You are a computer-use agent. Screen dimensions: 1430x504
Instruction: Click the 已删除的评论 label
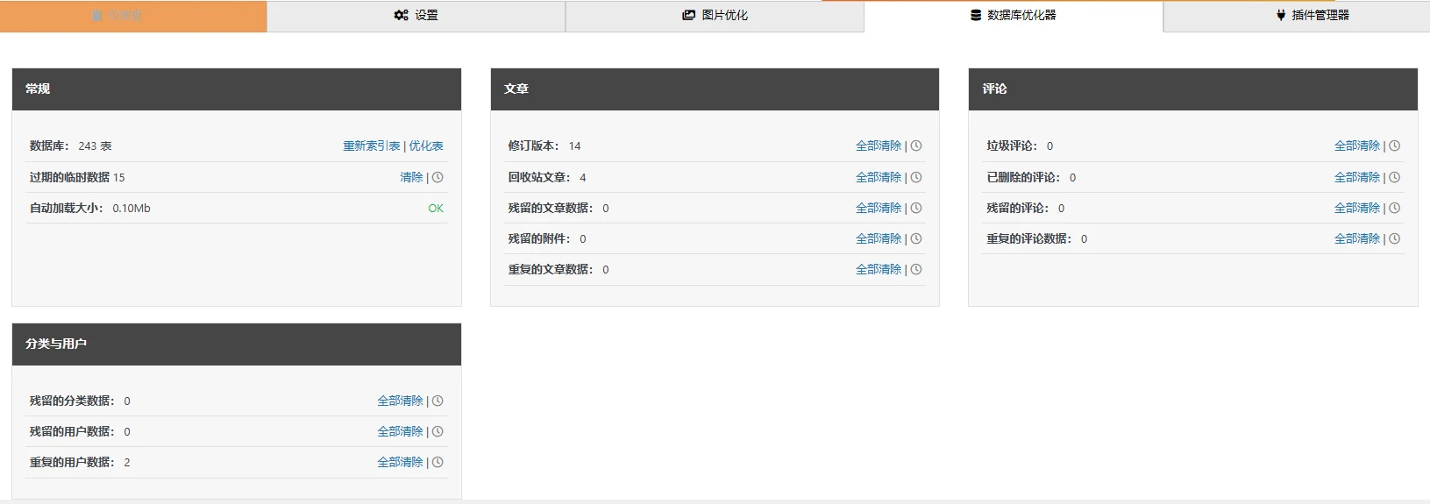(x=1023, y=177)
